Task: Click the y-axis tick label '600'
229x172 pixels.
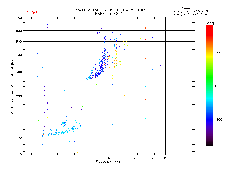Action: (x=19, y=31)
